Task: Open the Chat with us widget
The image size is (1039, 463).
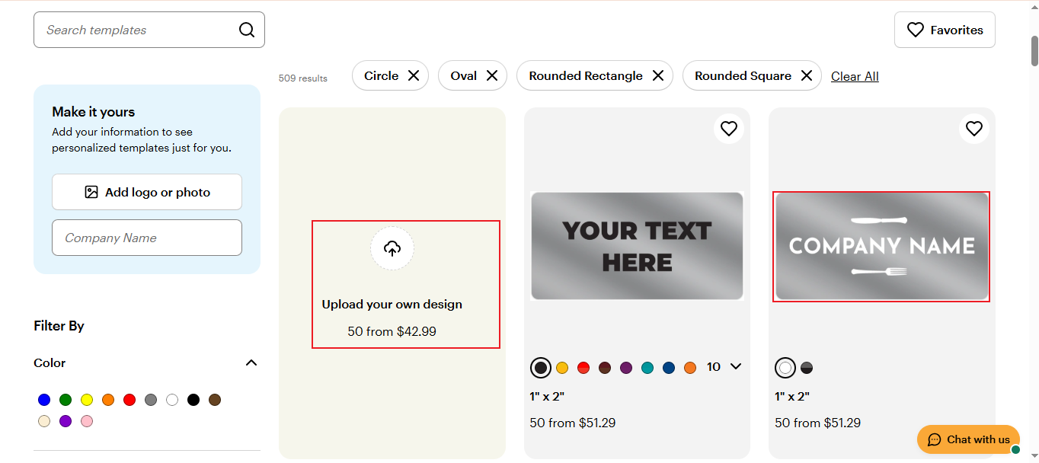Action: click(x=968, y=439)
